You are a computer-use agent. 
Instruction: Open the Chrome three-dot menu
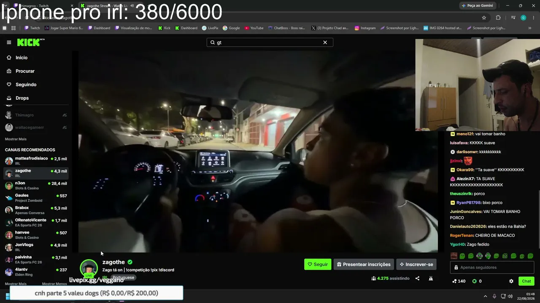(534, 18)
